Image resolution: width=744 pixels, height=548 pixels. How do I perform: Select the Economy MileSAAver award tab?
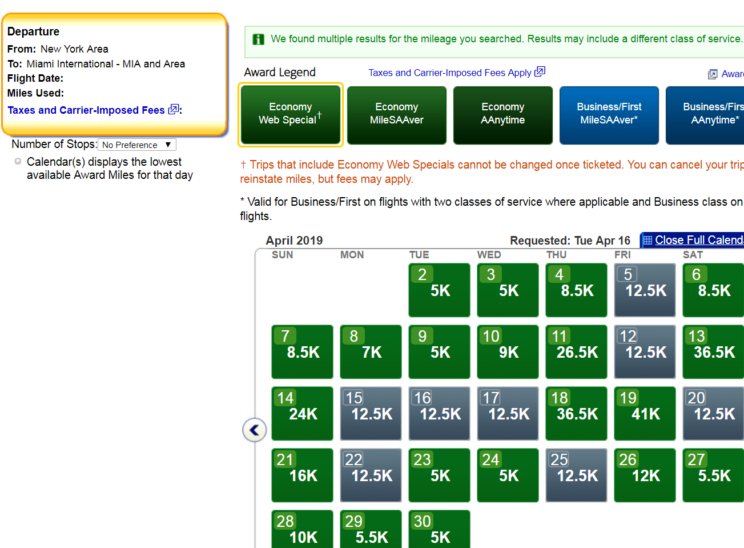pyautogui.click(x=397, y=115)
